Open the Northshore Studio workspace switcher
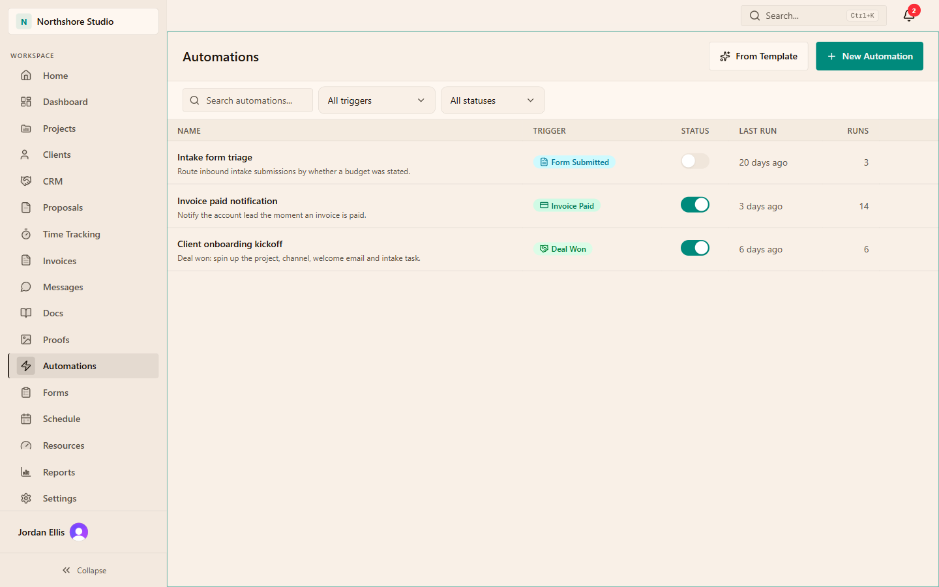The width and height of the screenshot is (939, 587). click(x=83, y=22)
